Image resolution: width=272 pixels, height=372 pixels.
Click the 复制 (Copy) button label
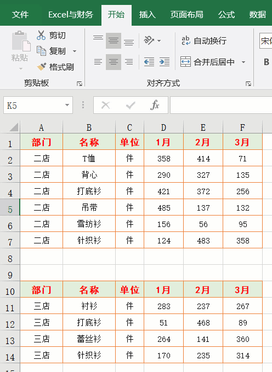[x=57, y=51]
